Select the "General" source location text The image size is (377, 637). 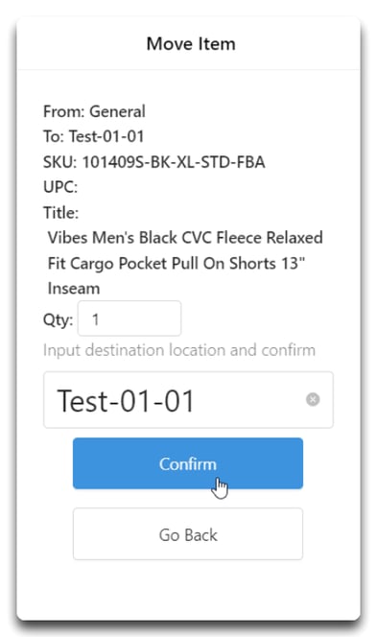117,111
